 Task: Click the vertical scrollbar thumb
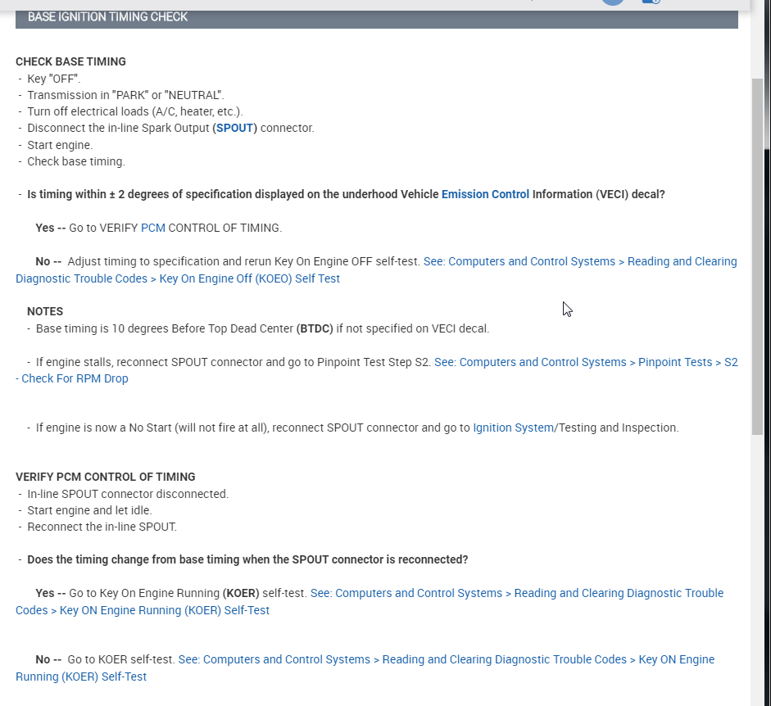point(757,254)
